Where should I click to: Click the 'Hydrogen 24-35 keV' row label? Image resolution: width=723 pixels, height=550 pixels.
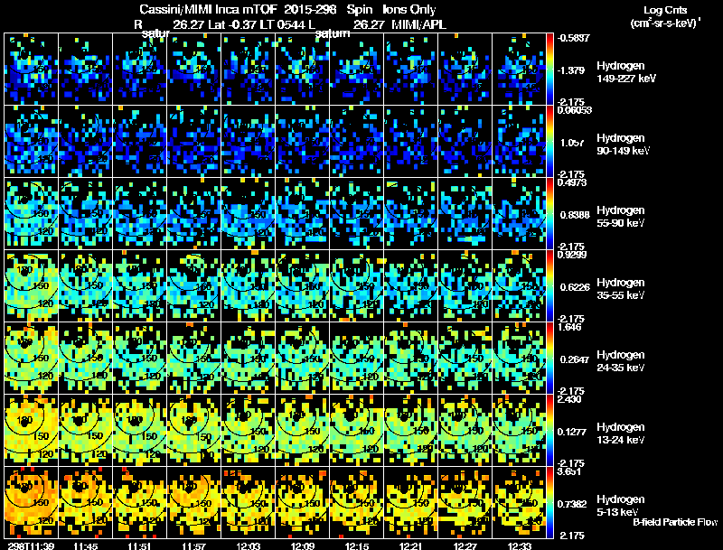[621, 361]
